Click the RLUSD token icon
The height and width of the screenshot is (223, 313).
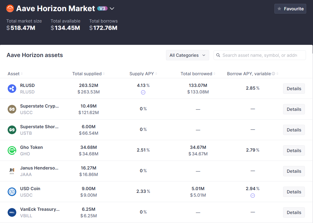12,89
